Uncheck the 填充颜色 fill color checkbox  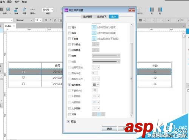pyautogui.click(x=69, y=85)
